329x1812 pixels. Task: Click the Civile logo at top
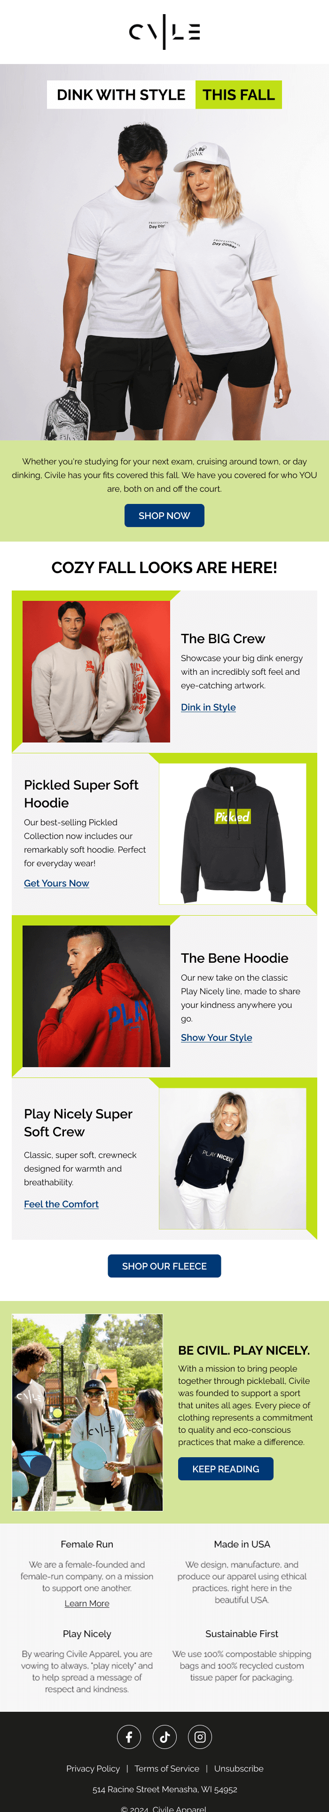click(164, 32)
